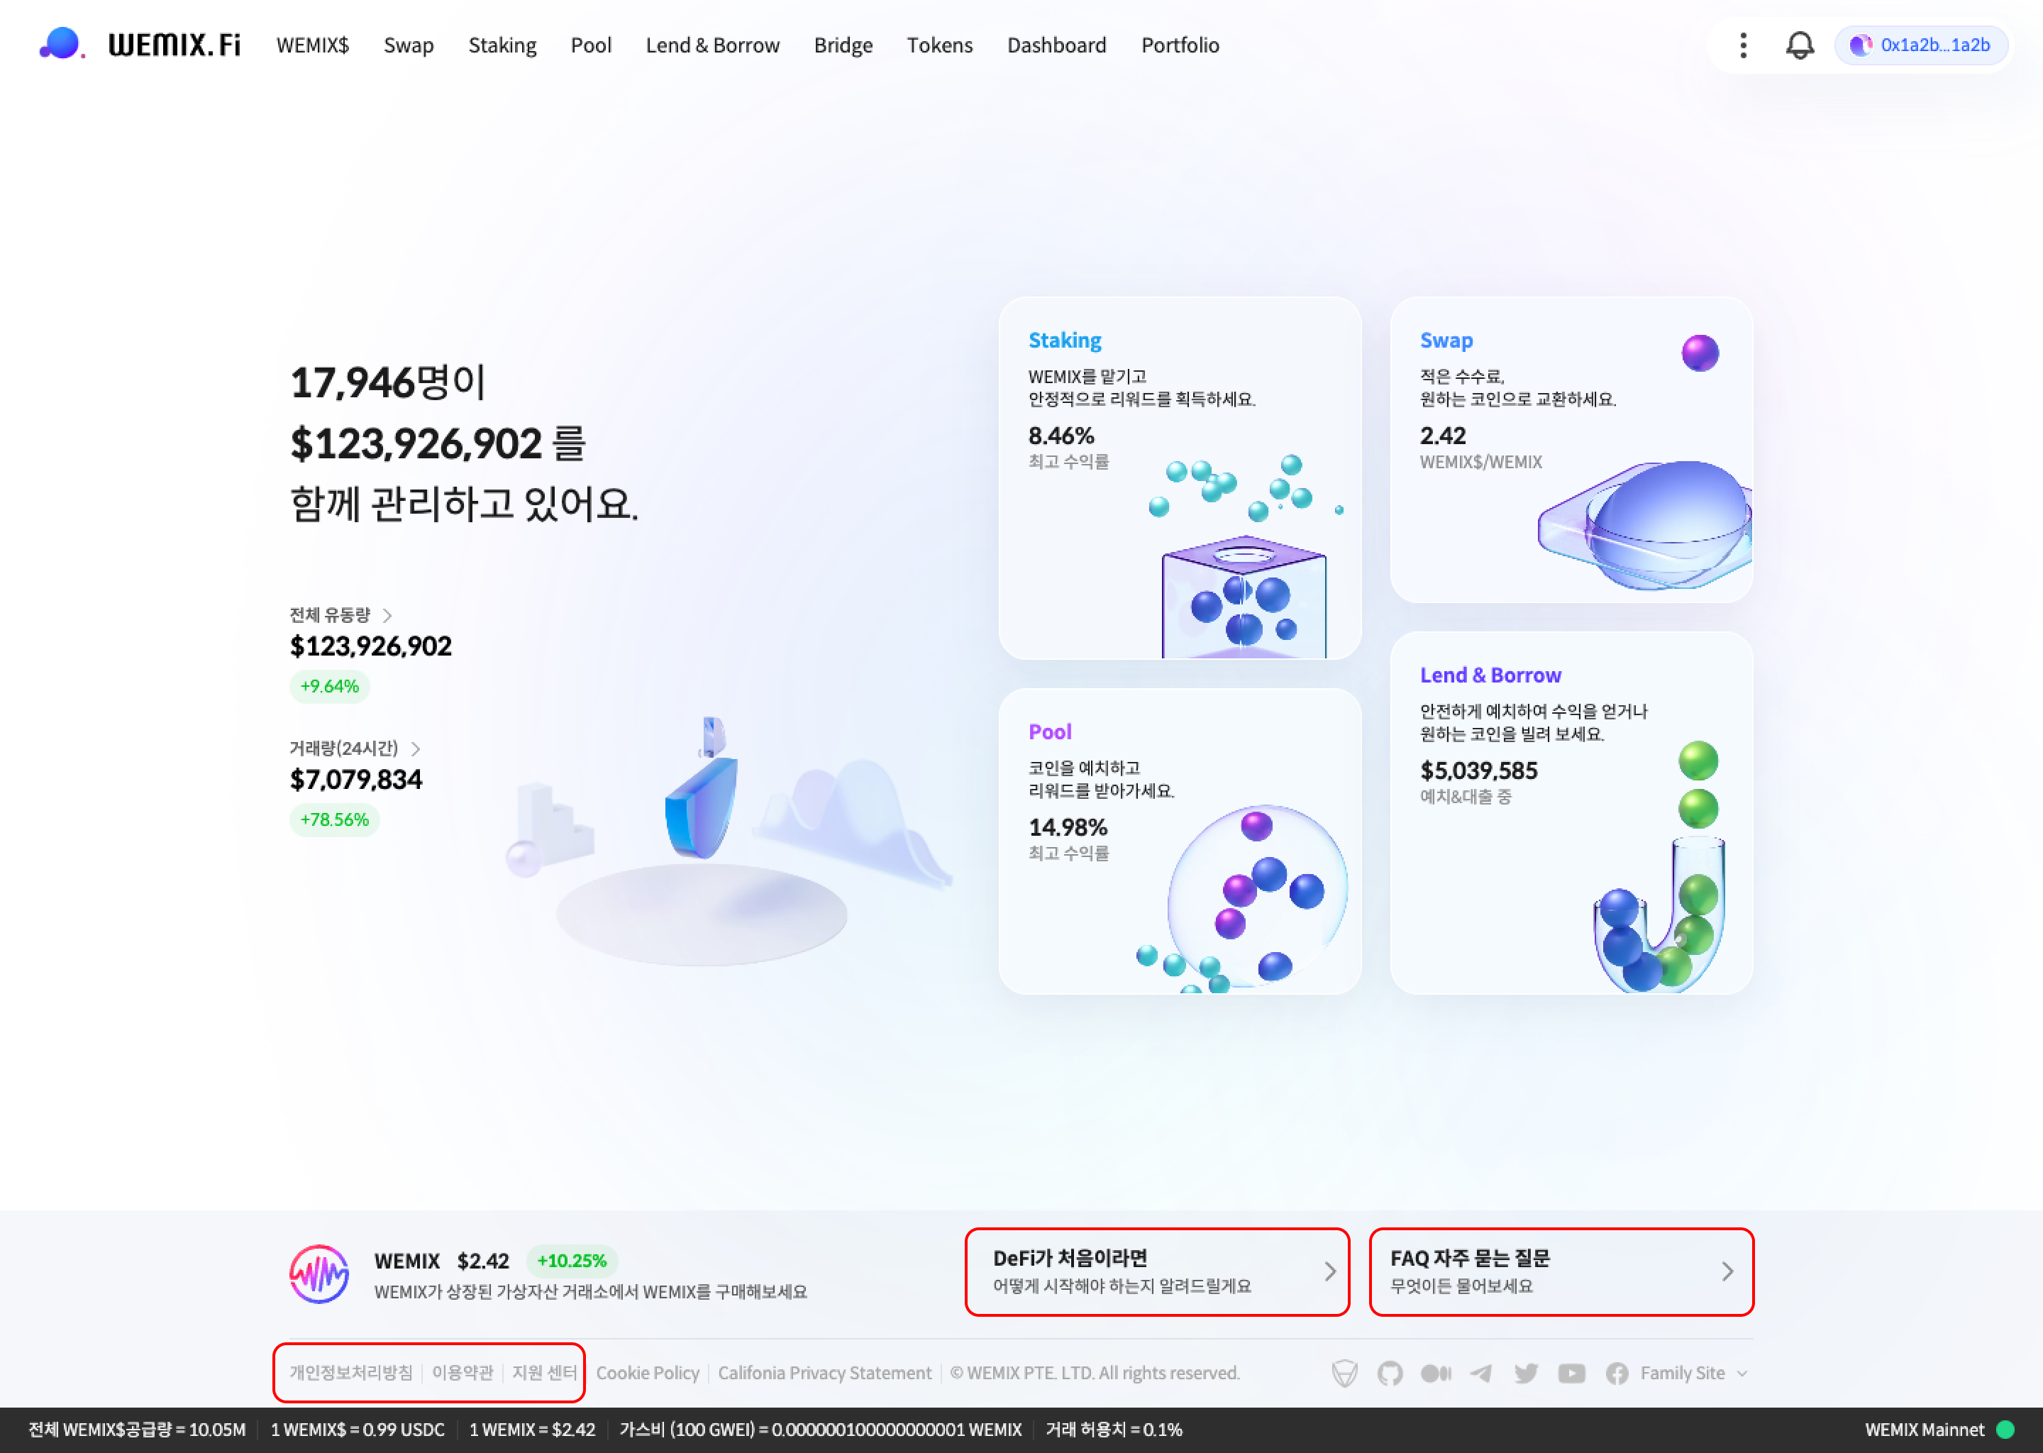Expand the Family Site dropdown
Image resolution: width=2043 pixels, height=1453 pixels.
coord(1694,1374)
